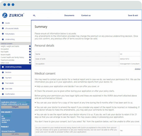Viewport: 142px width, 136px height.
Task: Go to the Decision step
Action: [x=16, y=72]
